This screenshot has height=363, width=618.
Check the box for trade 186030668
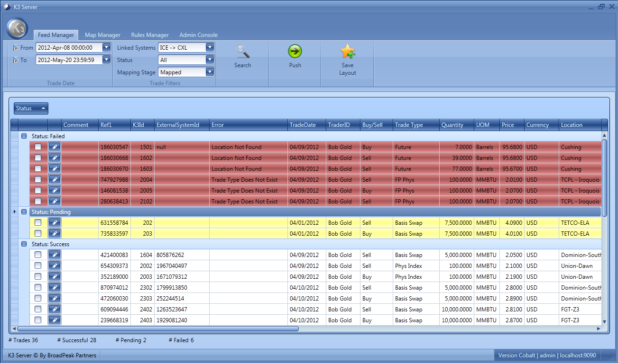click(x=38, y=158)
